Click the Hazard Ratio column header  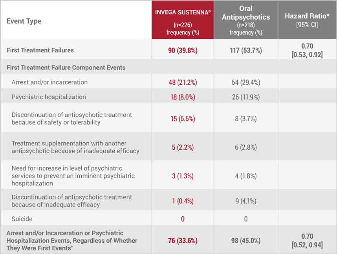point(307,20)
